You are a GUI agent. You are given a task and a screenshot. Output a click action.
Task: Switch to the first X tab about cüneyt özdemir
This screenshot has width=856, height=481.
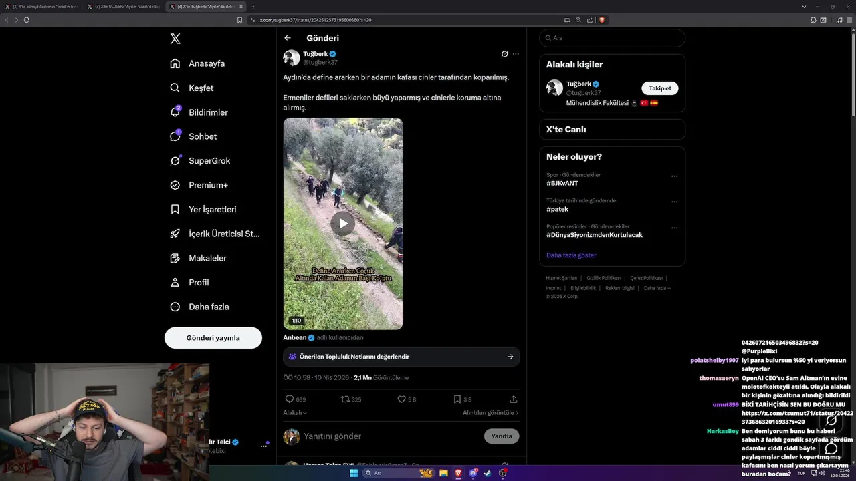(41, 7)
